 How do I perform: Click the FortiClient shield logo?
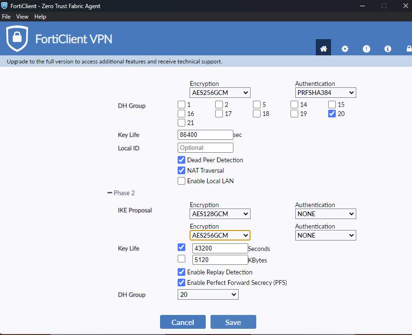tap(17, 39)
